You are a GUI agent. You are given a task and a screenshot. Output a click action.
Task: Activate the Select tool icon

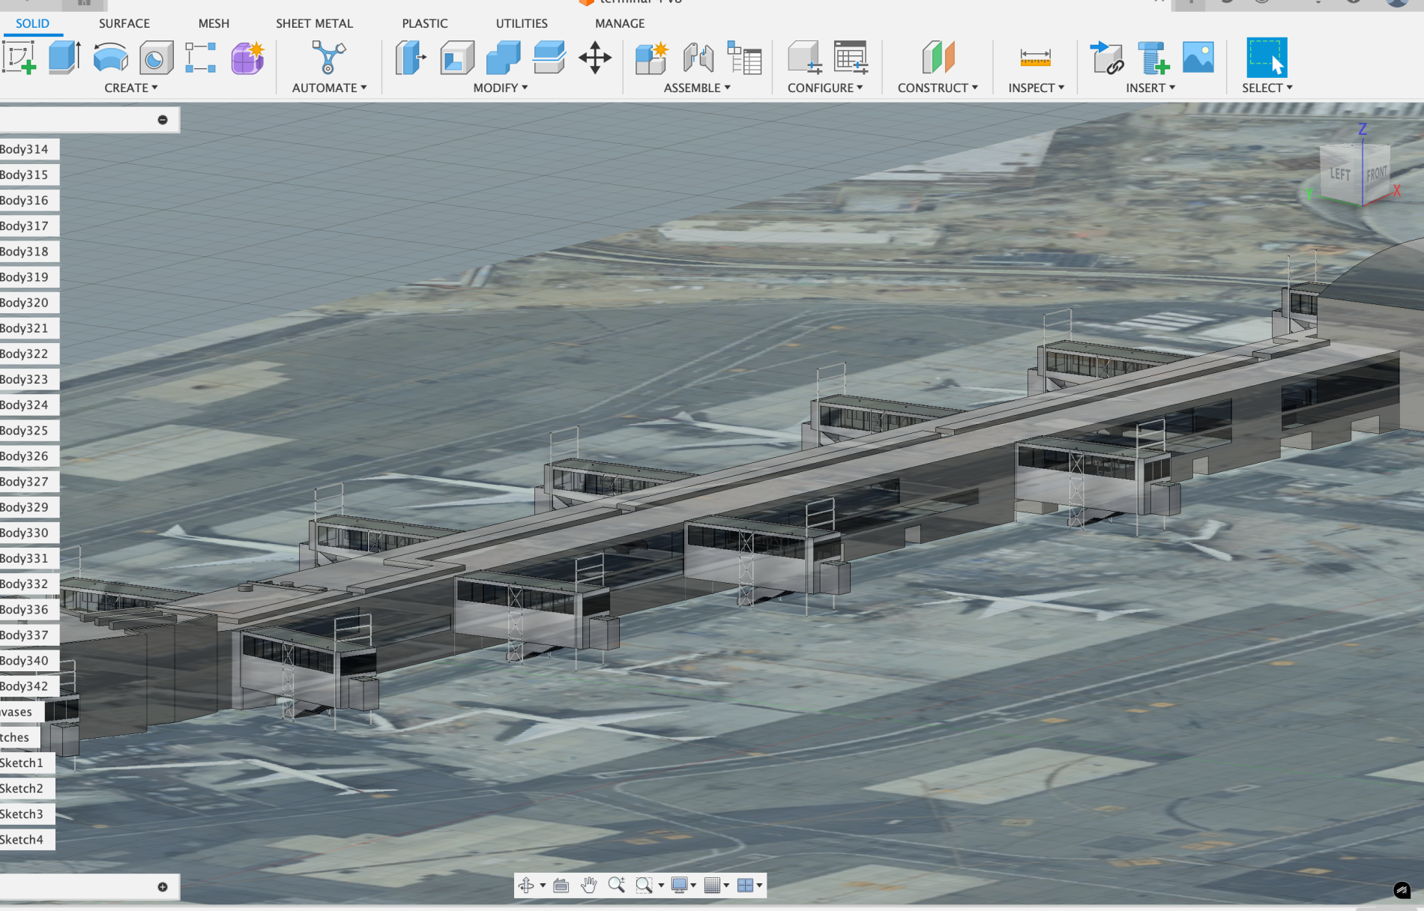tap(1267, 58)
